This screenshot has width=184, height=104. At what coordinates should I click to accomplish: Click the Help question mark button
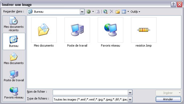173,4
